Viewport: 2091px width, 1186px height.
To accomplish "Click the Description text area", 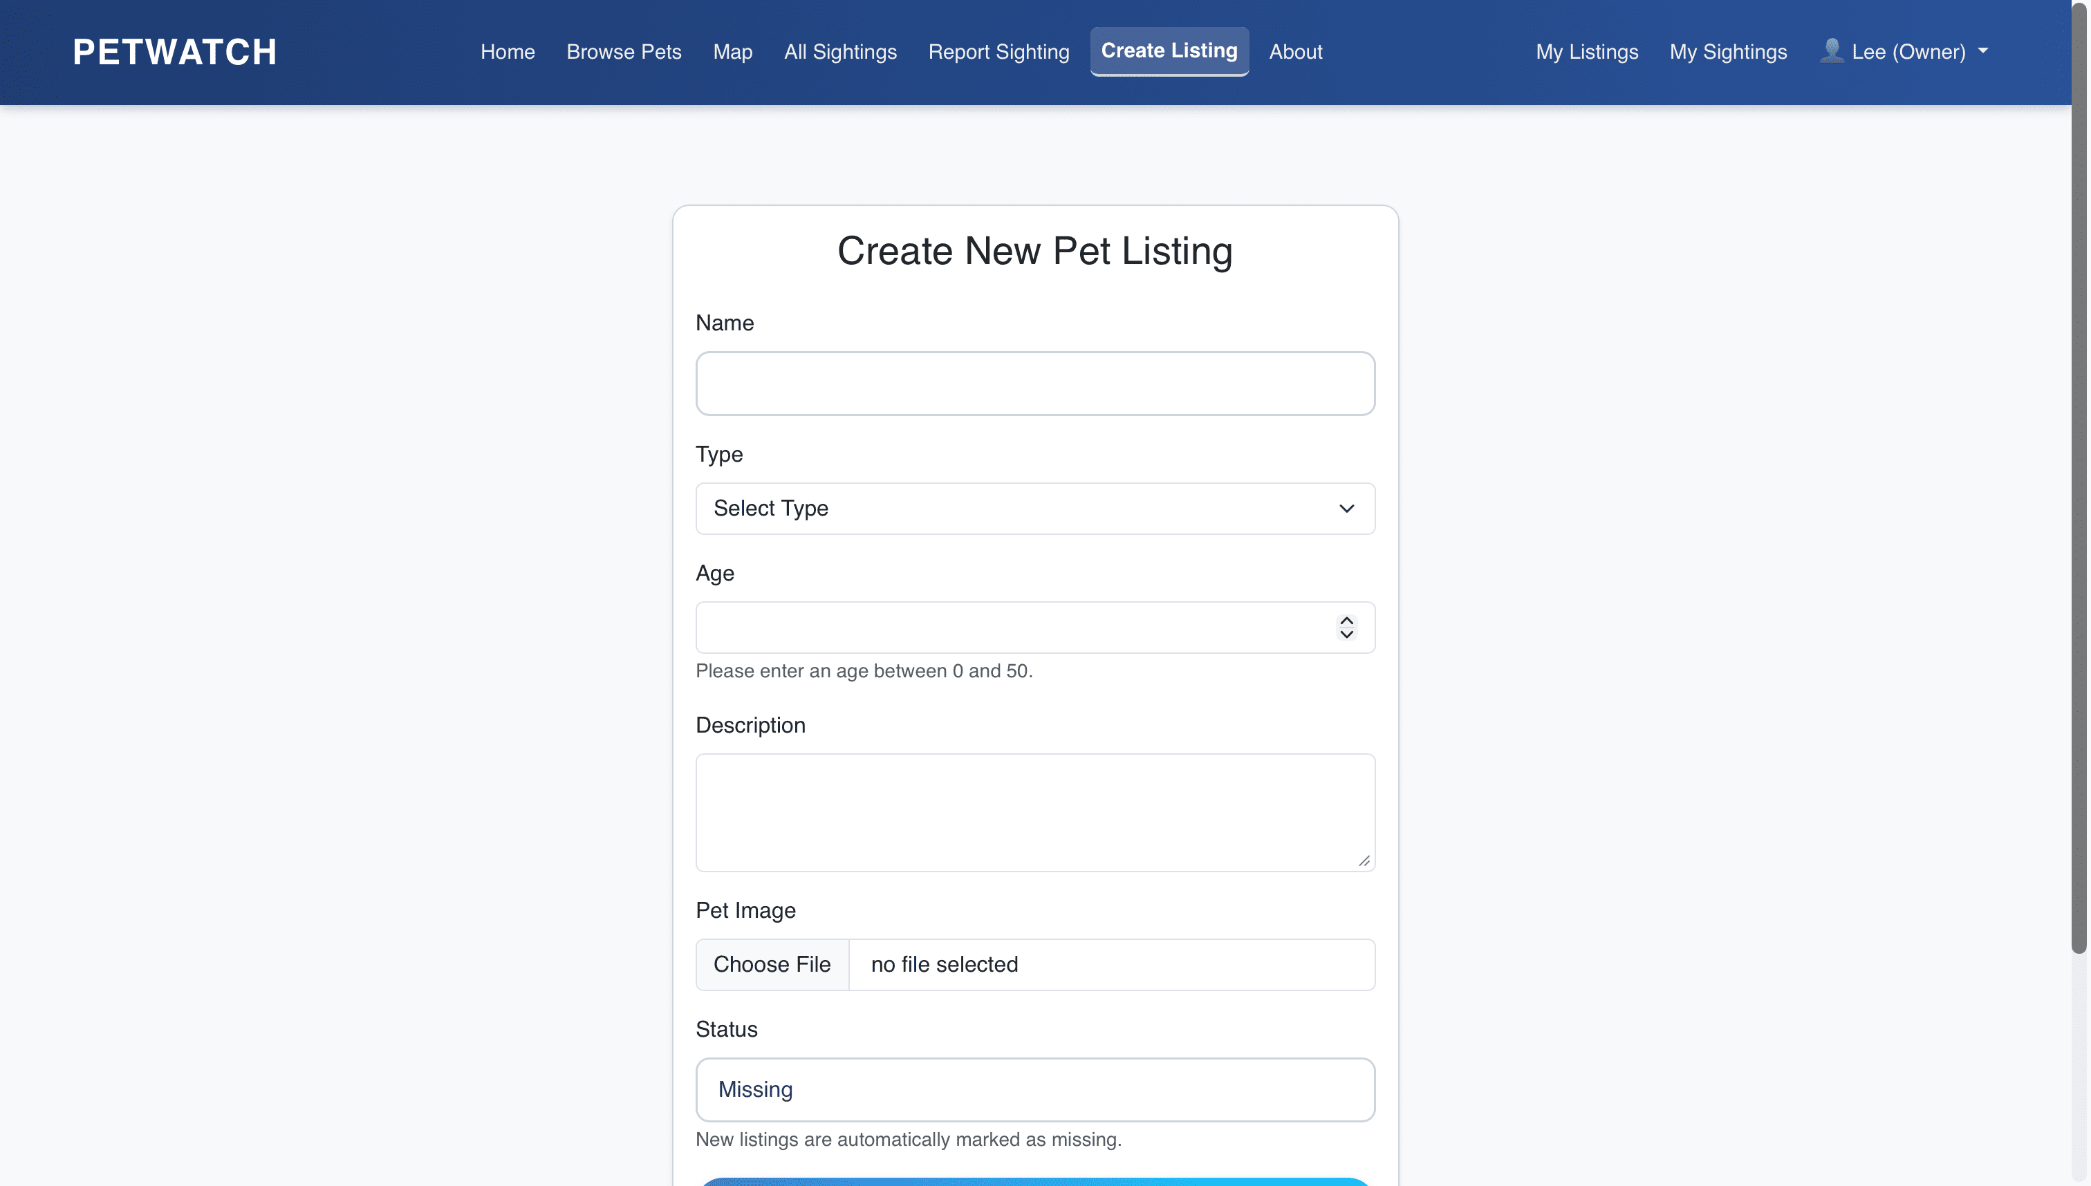I will click(x=1034, y=812).
